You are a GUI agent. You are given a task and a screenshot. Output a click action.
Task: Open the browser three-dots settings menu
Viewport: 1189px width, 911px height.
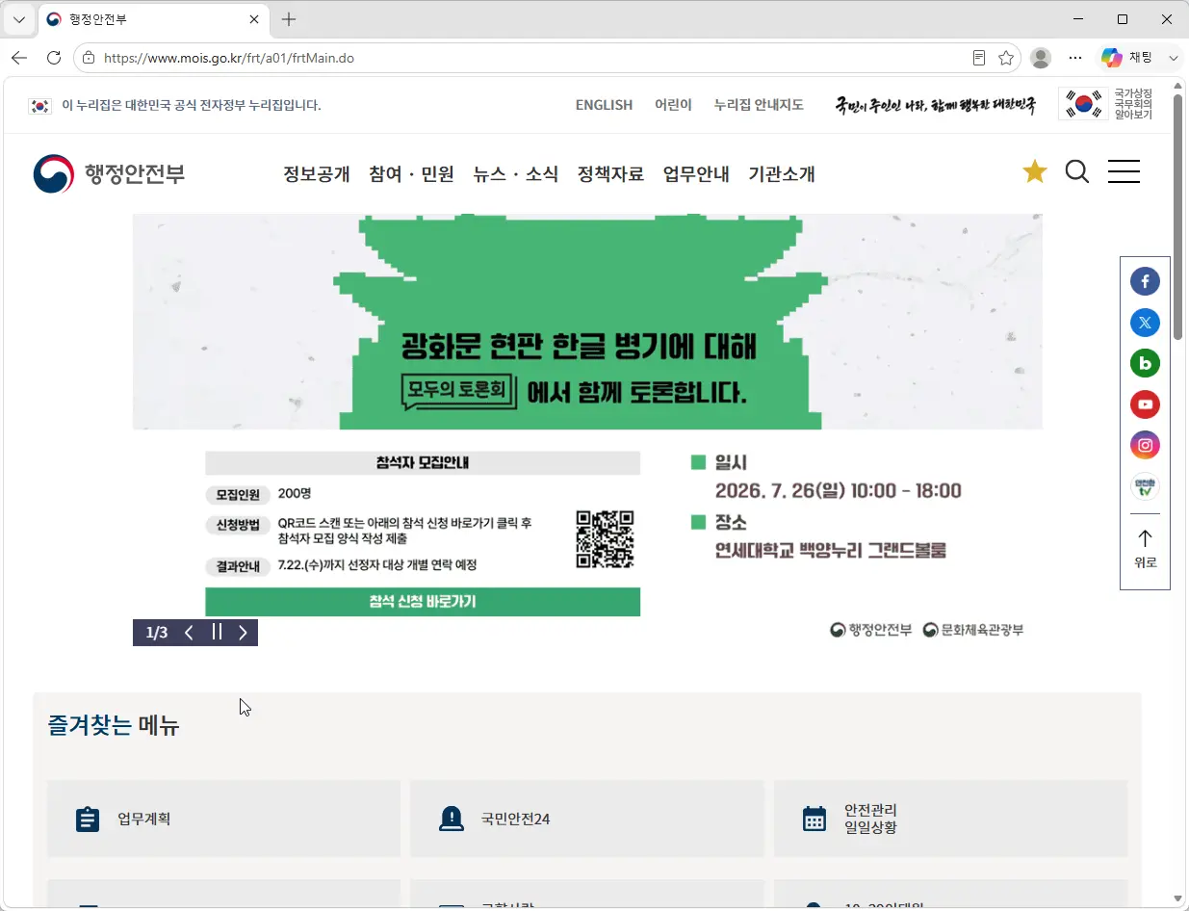coord(1075,58)
